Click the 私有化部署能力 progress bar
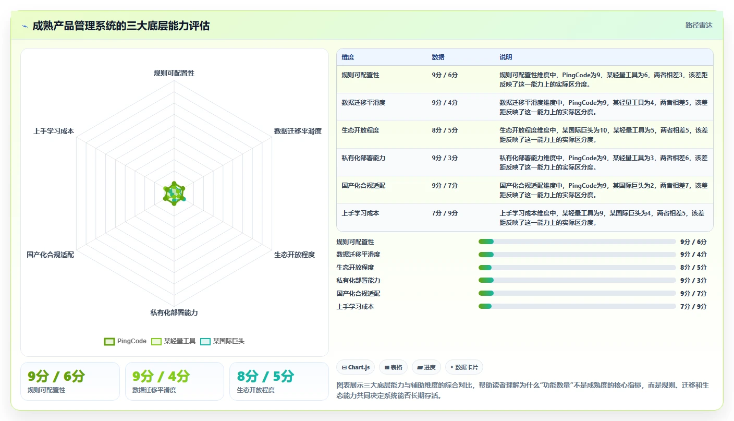The height and width of the screenshot is (421, 734). tap(577, 280)
